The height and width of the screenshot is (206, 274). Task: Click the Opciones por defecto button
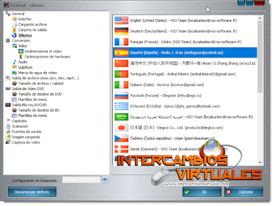tap(32, 192)
